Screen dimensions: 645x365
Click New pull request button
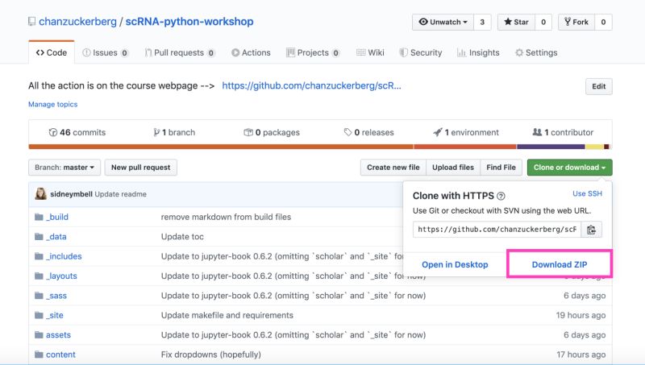140,168
